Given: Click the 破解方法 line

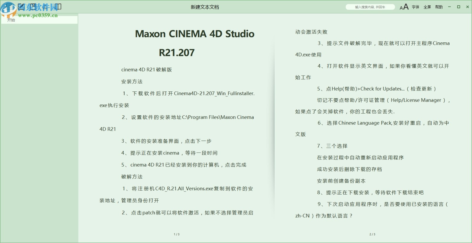Looking at the screenshot, I should click(132, 177).
